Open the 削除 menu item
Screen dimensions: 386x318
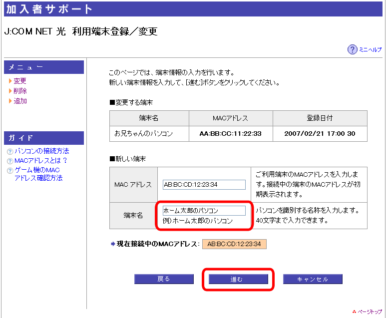(x=20, y=91)
